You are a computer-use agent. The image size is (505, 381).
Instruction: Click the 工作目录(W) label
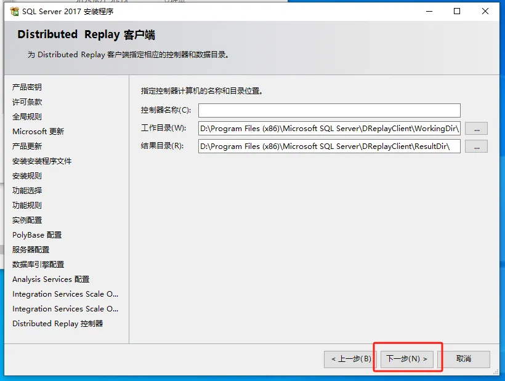[x=164, y=128]
